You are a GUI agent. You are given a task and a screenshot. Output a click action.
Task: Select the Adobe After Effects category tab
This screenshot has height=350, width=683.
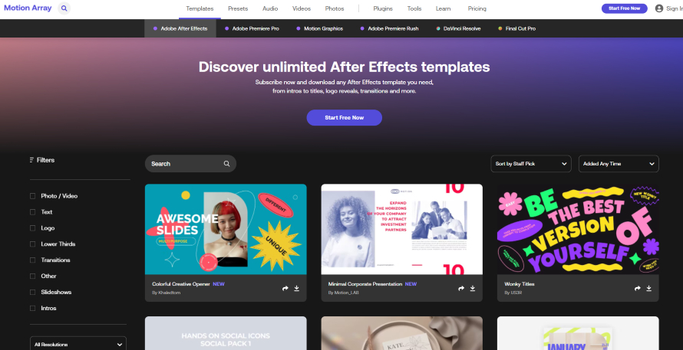click(x=180, y=28)
